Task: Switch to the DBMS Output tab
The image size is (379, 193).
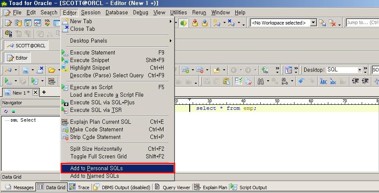Action: (122, 188)
